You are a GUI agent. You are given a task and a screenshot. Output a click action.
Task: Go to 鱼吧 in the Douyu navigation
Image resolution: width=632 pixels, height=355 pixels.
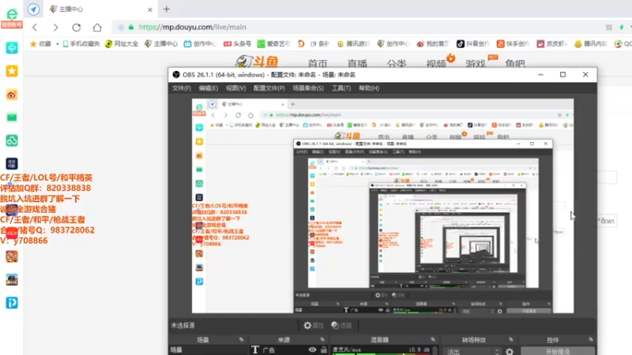pyautogui.click(x=515, y=64)
